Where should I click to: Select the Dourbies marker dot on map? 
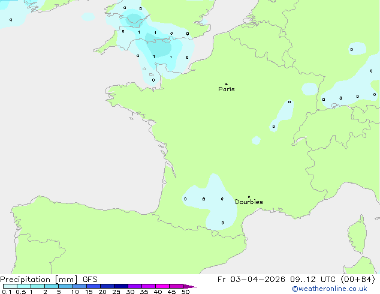pyautogui.click(x=249, y=197)
